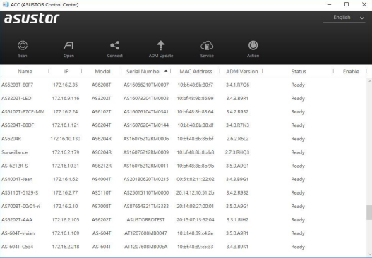Click the ADM Update arrow icon
The image size is (372, 258).
[161, 45]
